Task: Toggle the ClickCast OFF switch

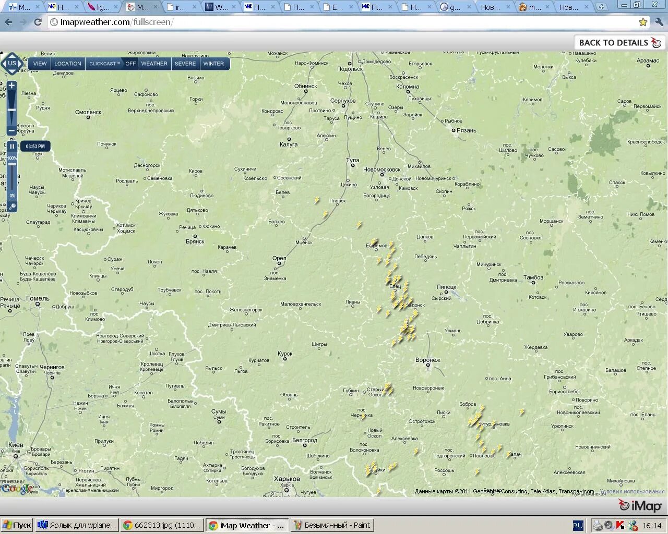Action: tap(130, 64)
